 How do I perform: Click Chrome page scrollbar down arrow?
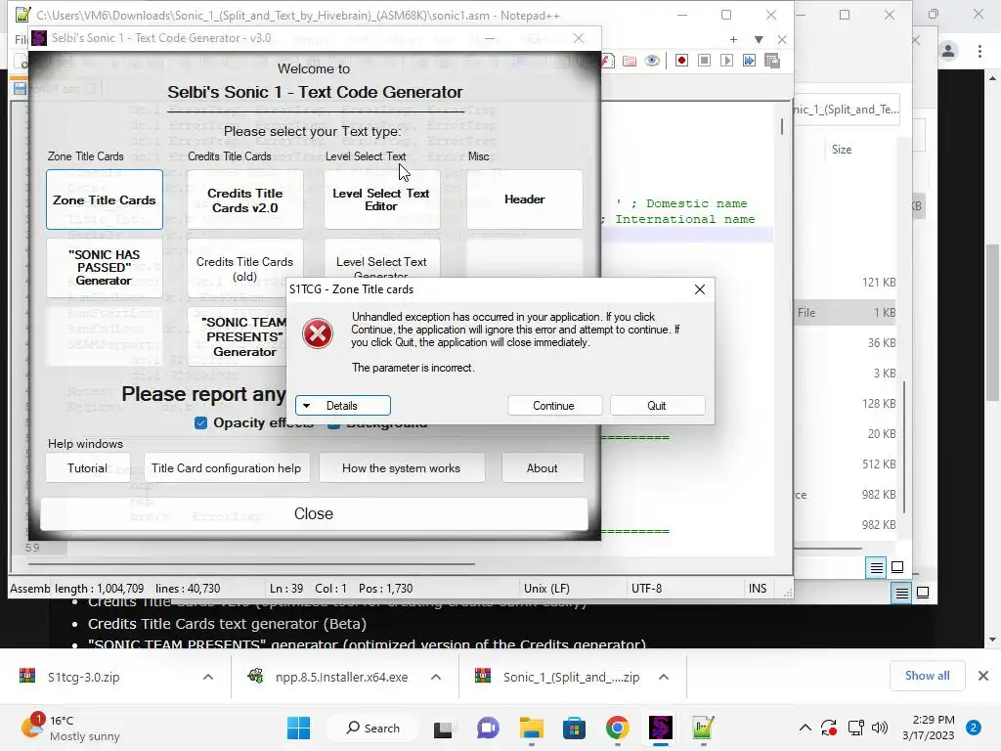pos(993,640)
